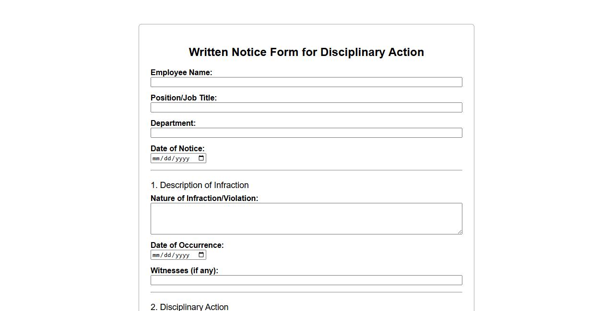613x311 pixels.
Task: Click inside the Witnesses field
Action: click(x=306, y=280)
